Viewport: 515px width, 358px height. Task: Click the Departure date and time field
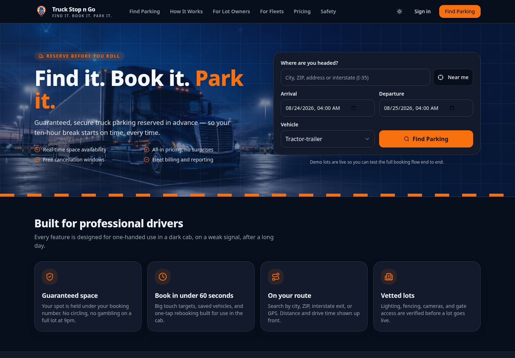426,108
